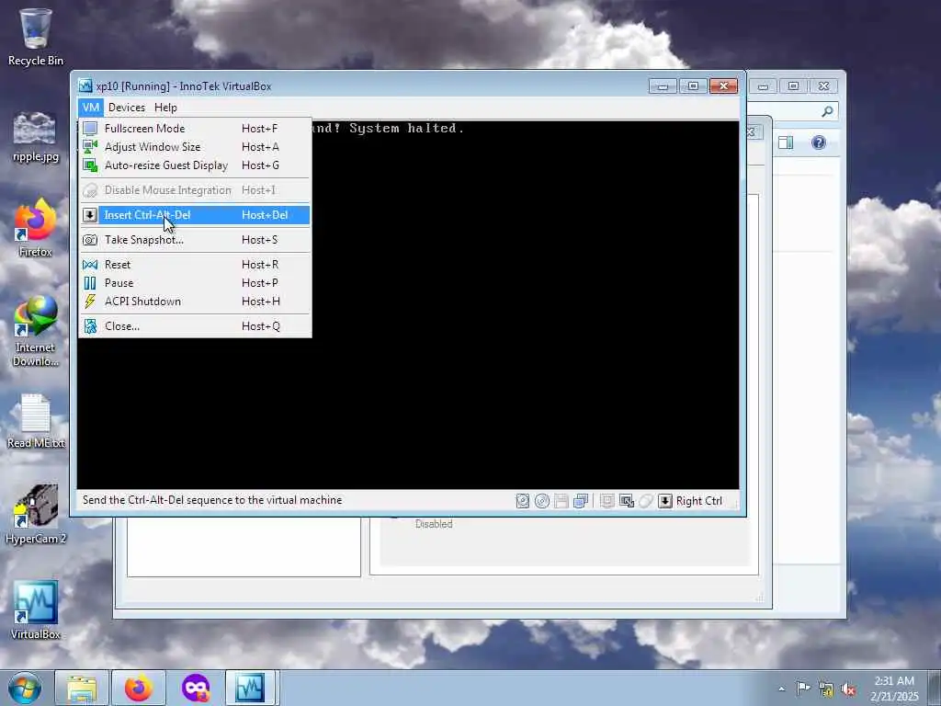Switch to VirtualBox taskbar button
Image resolution: width=941 pixels, height=706 pixels.
click(250, 688)
